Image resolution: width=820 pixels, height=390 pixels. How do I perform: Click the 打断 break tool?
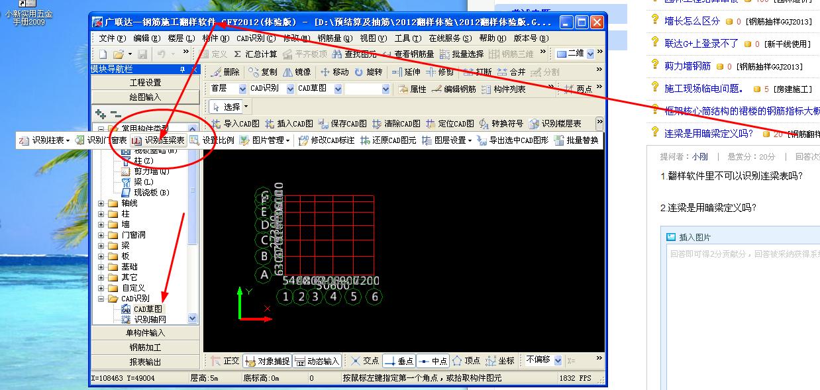(x=478, y=72)
